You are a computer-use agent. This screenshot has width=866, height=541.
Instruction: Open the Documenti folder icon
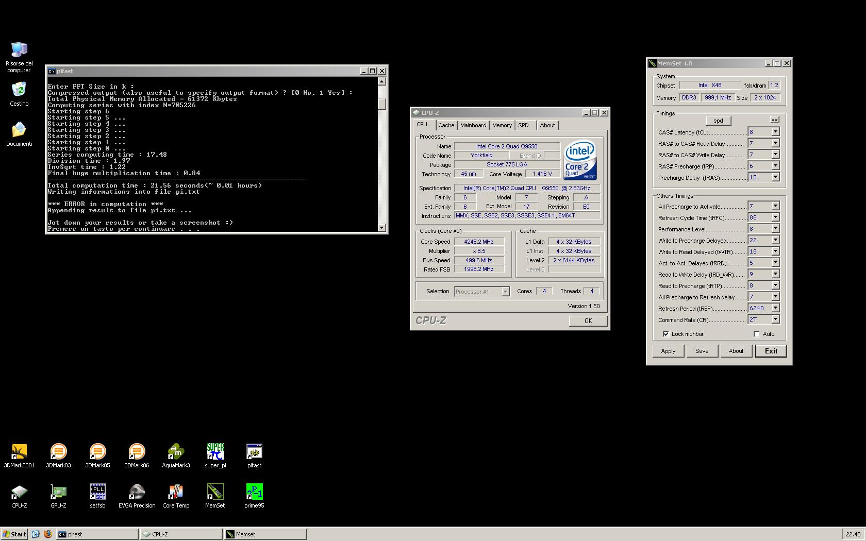[19, 134]
